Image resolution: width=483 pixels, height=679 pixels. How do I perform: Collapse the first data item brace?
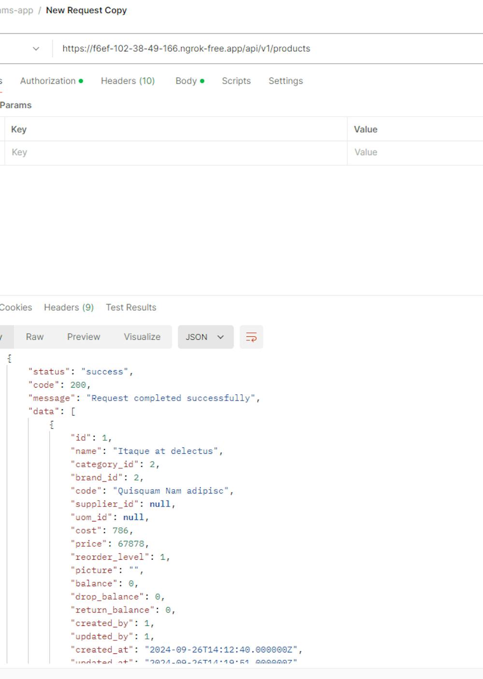pos(52,424)
